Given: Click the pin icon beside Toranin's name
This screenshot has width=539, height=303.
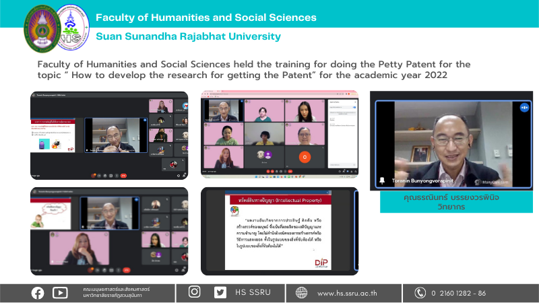Looking at the screenshot, I should point(382,181).
